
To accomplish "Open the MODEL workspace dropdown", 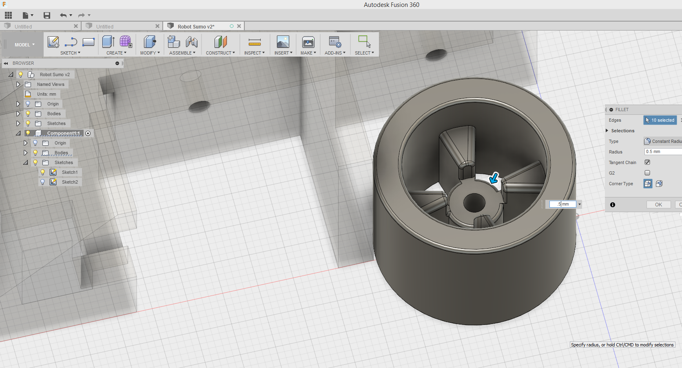I will 24,44.
